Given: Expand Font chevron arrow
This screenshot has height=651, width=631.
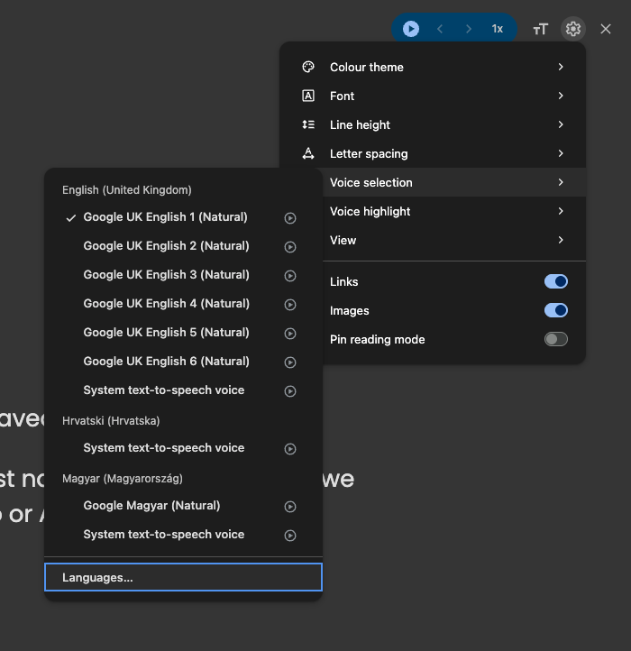Looking at the screenshot, I should [561, 96].
